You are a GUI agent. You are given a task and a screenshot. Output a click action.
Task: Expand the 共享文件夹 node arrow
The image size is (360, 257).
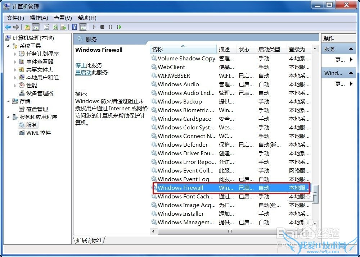15,70
